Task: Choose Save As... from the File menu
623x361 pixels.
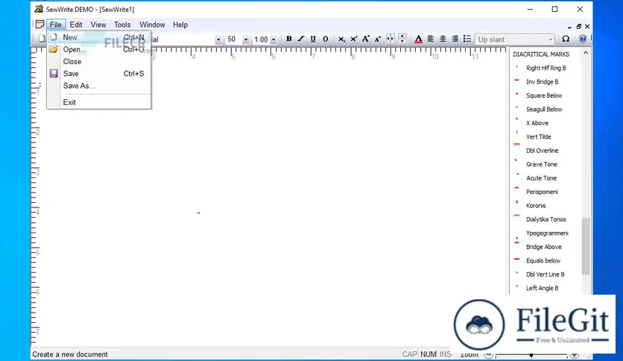Action: point(99,86)
